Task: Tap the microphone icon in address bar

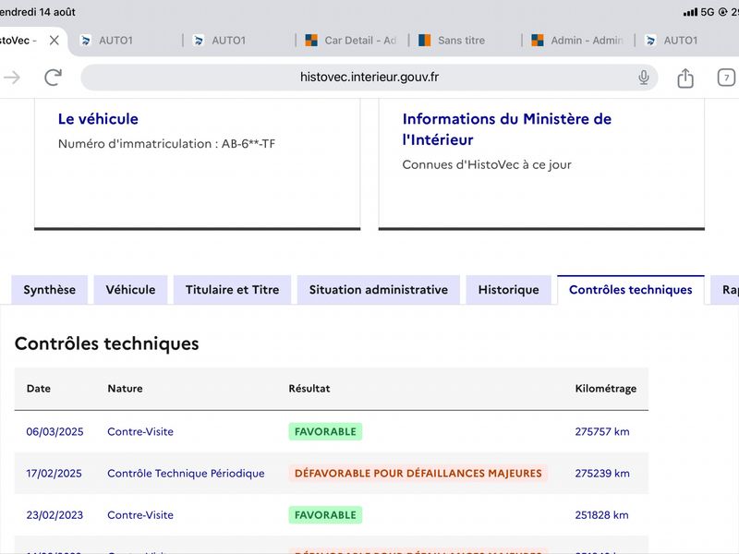Action: pos(643,78)
